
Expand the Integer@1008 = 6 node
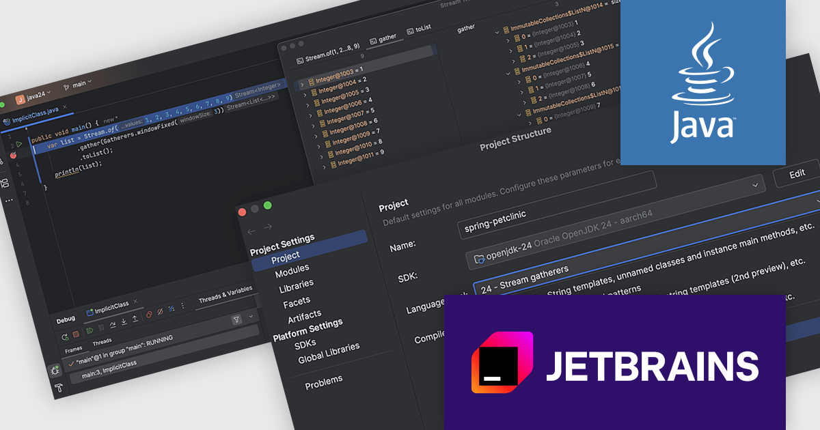coord(316,136)
